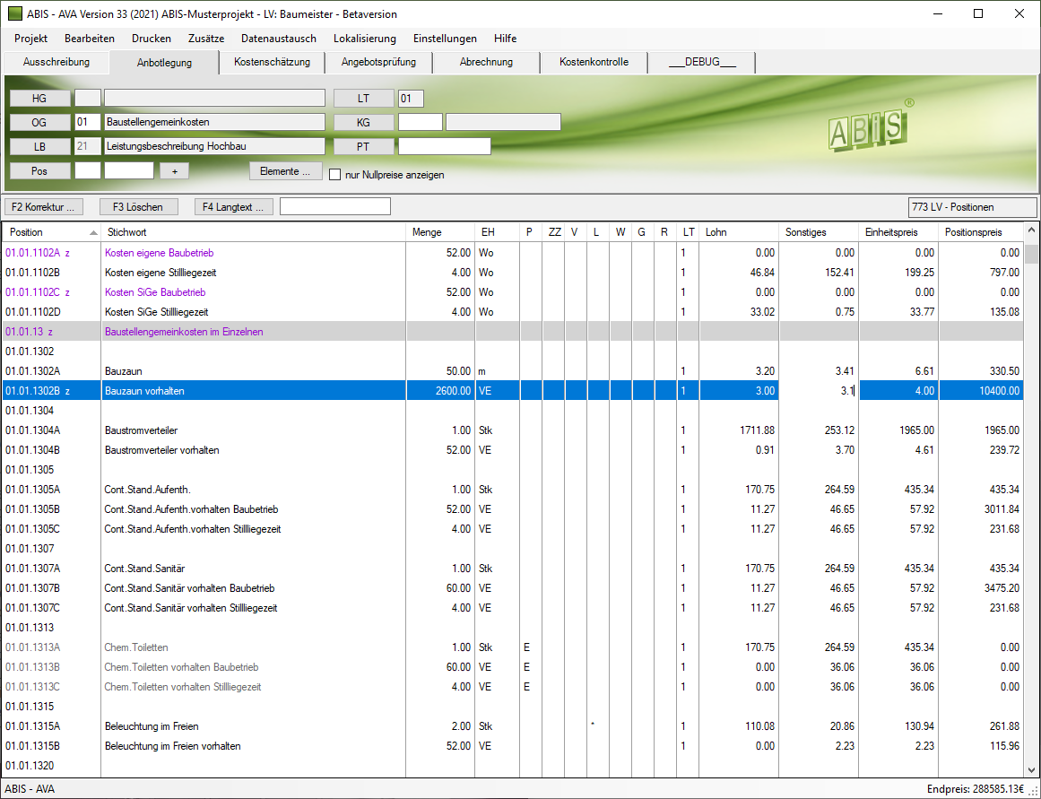
Task: Select row 'Kosten eigene Baubetrieb'
Action: coord(513,253)
